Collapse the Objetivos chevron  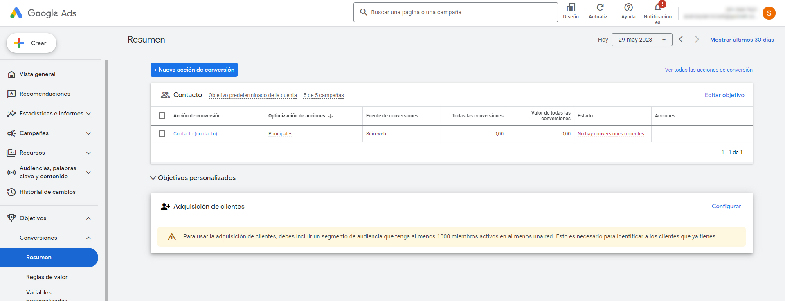coord(88,218)
